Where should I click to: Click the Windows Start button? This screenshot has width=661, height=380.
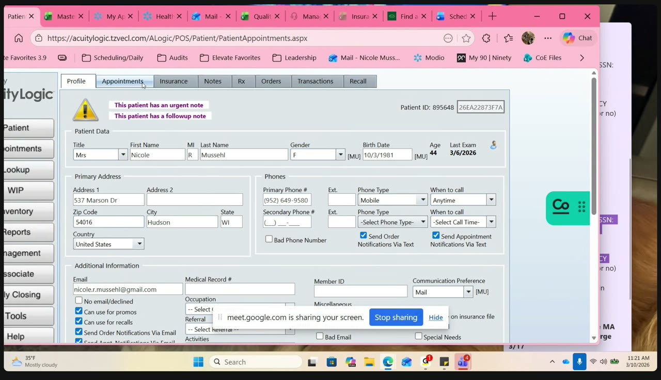[198, 362]
